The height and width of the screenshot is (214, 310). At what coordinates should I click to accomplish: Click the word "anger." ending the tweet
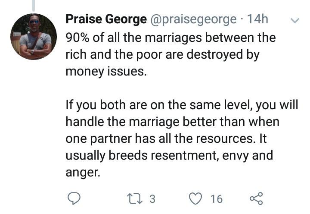(x=83, y=172)
